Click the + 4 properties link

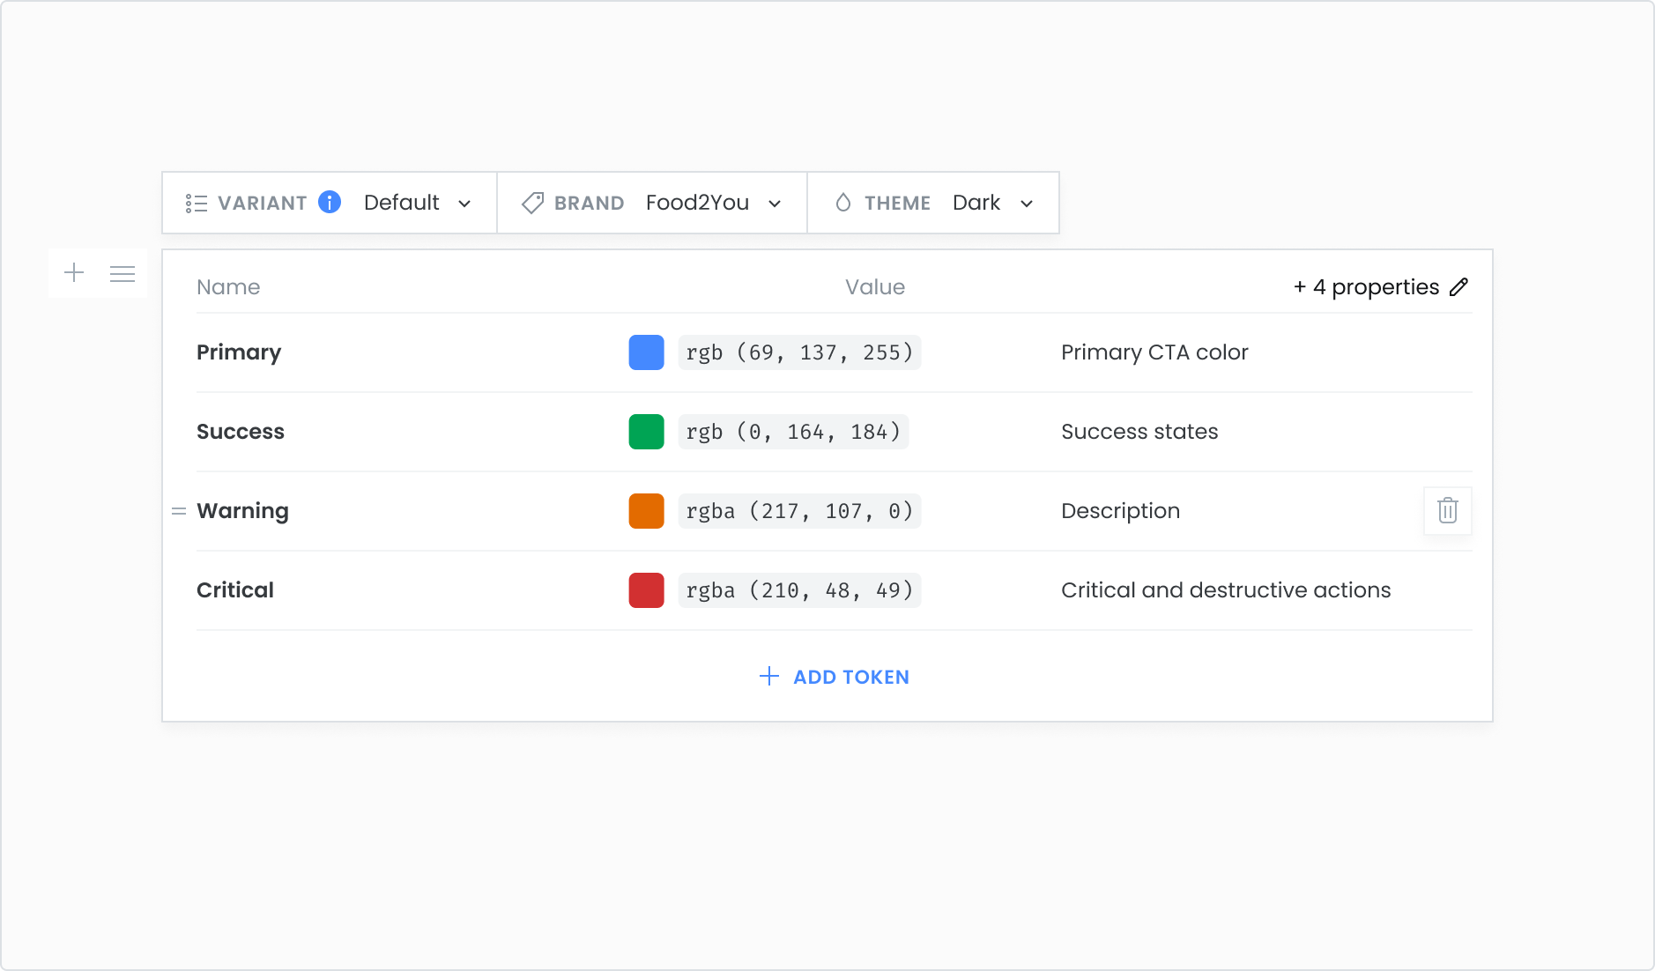(1366, 286)
